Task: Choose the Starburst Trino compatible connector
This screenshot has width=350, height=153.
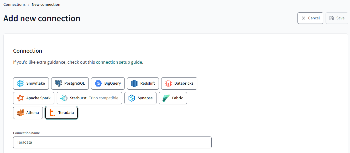Action: pyautogui.click(x=89, y=98)
